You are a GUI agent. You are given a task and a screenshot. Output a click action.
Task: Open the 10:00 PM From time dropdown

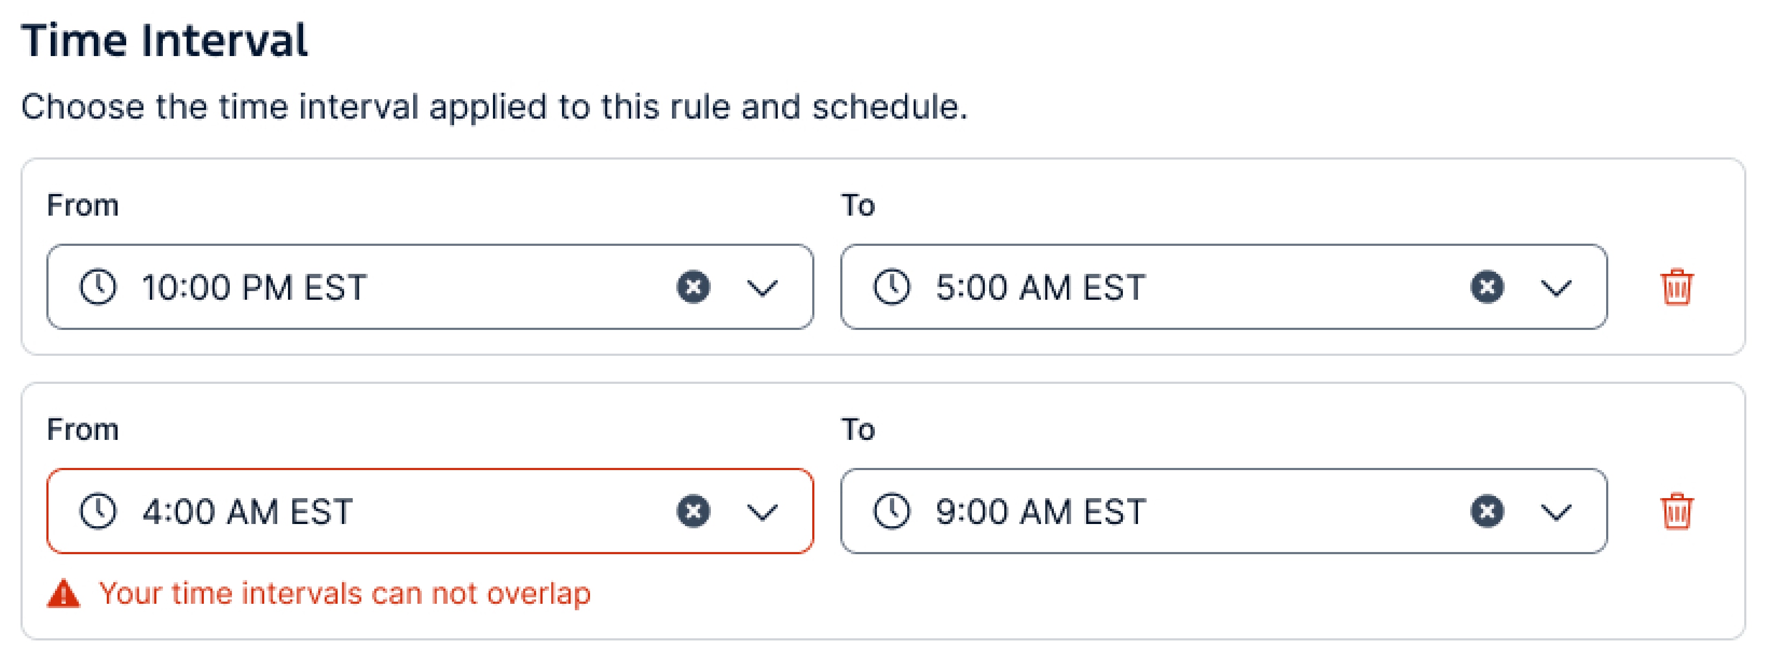pyautogui.click(x=764, y=288)
